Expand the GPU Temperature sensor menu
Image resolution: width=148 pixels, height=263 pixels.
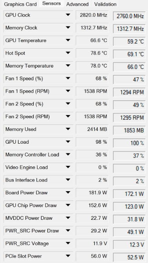68,40
